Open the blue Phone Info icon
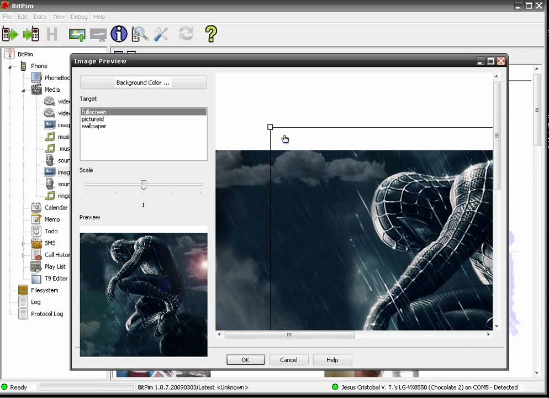This screenshot has height=398, width=549. tap(119, 34)
